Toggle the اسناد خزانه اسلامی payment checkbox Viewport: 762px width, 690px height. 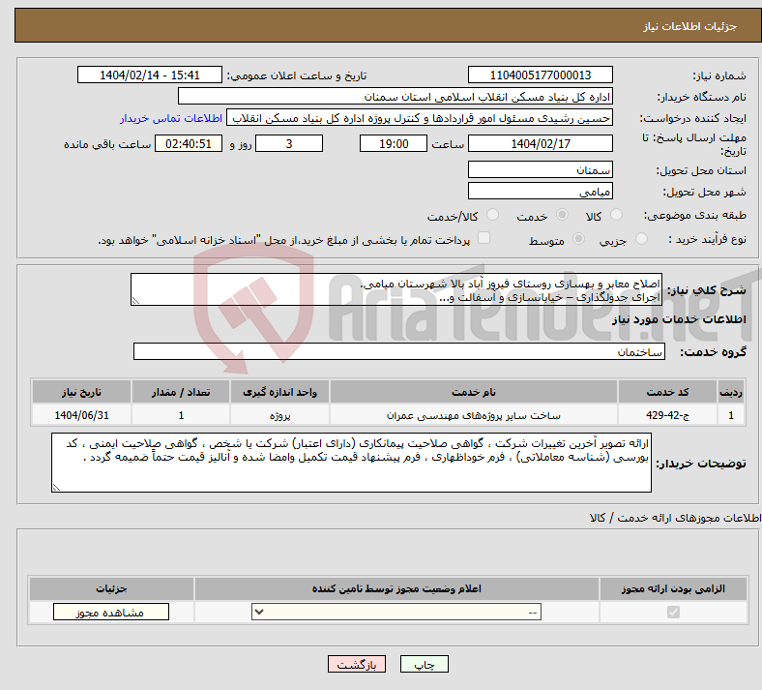(x=484, y=238)
